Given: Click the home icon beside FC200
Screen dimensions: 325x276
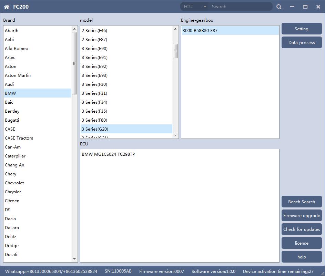Looking at the screenshot, I should click(7, 7).
